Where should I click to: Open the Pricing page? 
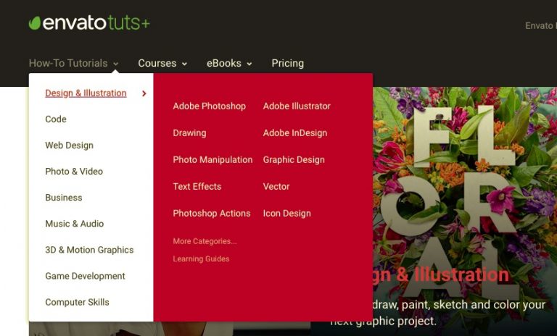(x=288, y=63)
